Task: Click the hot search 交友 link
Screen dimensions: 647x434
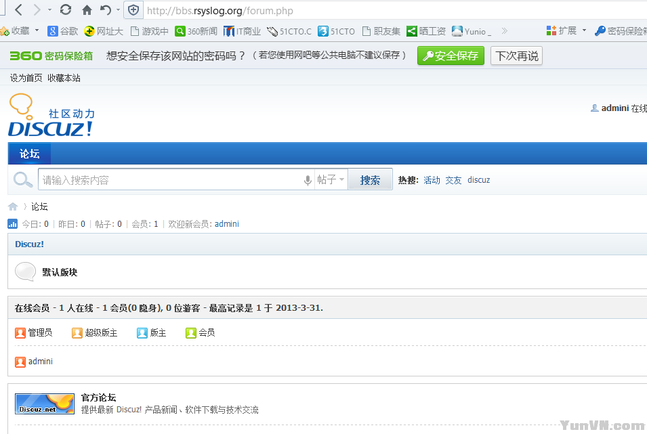Action: pos(453,180)
